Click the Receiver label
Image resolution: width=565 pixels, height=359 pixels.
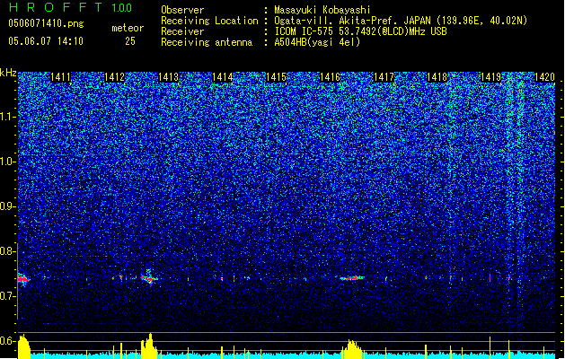click(x=182, y=31)
